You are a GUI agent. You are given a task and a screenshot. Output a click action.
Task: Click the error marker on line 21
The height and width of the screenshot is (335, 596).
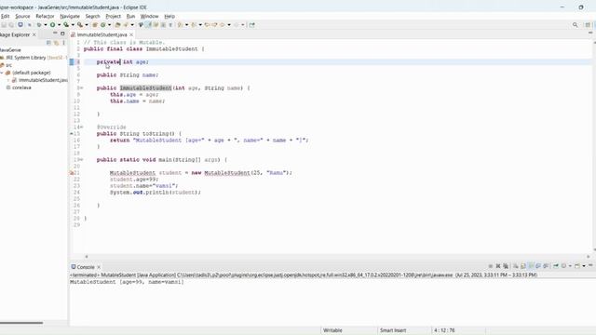(72, 173)
